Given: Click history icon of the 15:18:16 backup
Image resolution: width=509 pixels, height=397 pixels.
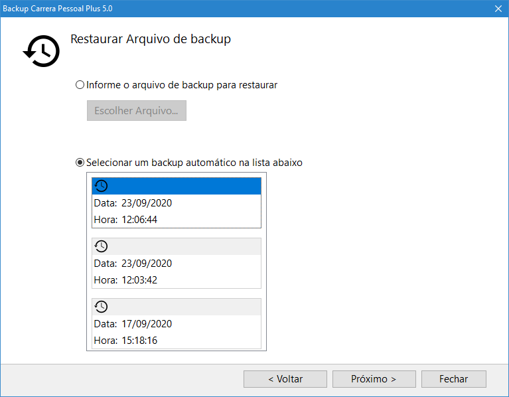Looking at the screenshot, I should [x=101, y=307].
